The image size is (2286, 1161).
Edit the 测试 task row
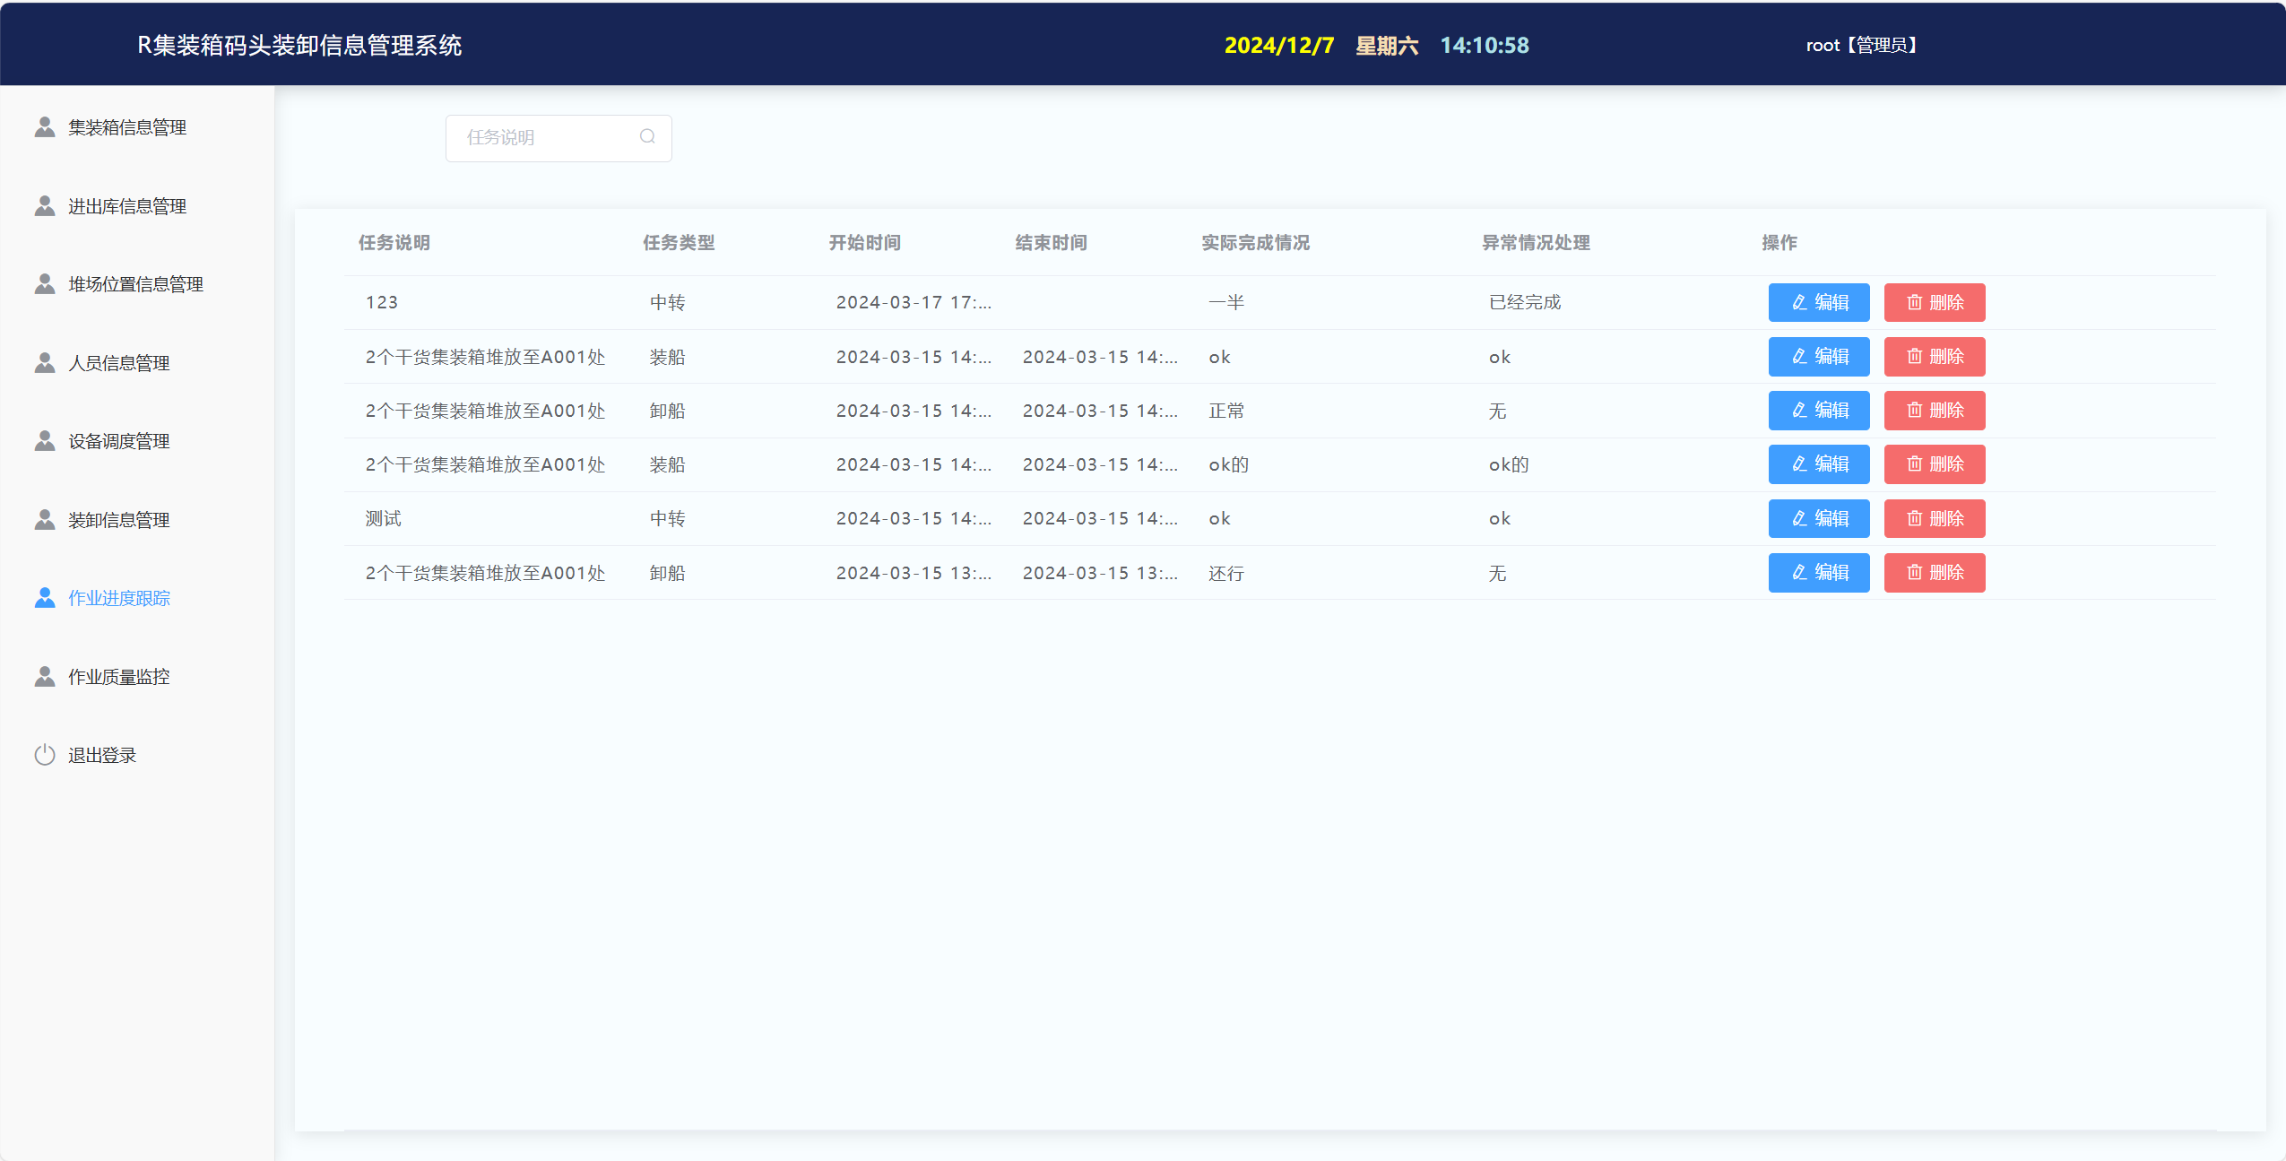pos(1818,518)
